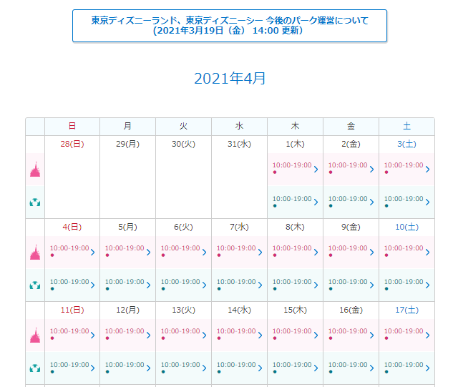Select DisneySea 10:00-19:00 on 11(日)
This screenshot has width=453, height=387.
(69, 365)
